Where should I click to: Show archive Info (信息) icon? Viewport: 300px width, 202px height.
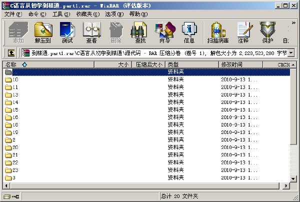(x=189, y=32)
